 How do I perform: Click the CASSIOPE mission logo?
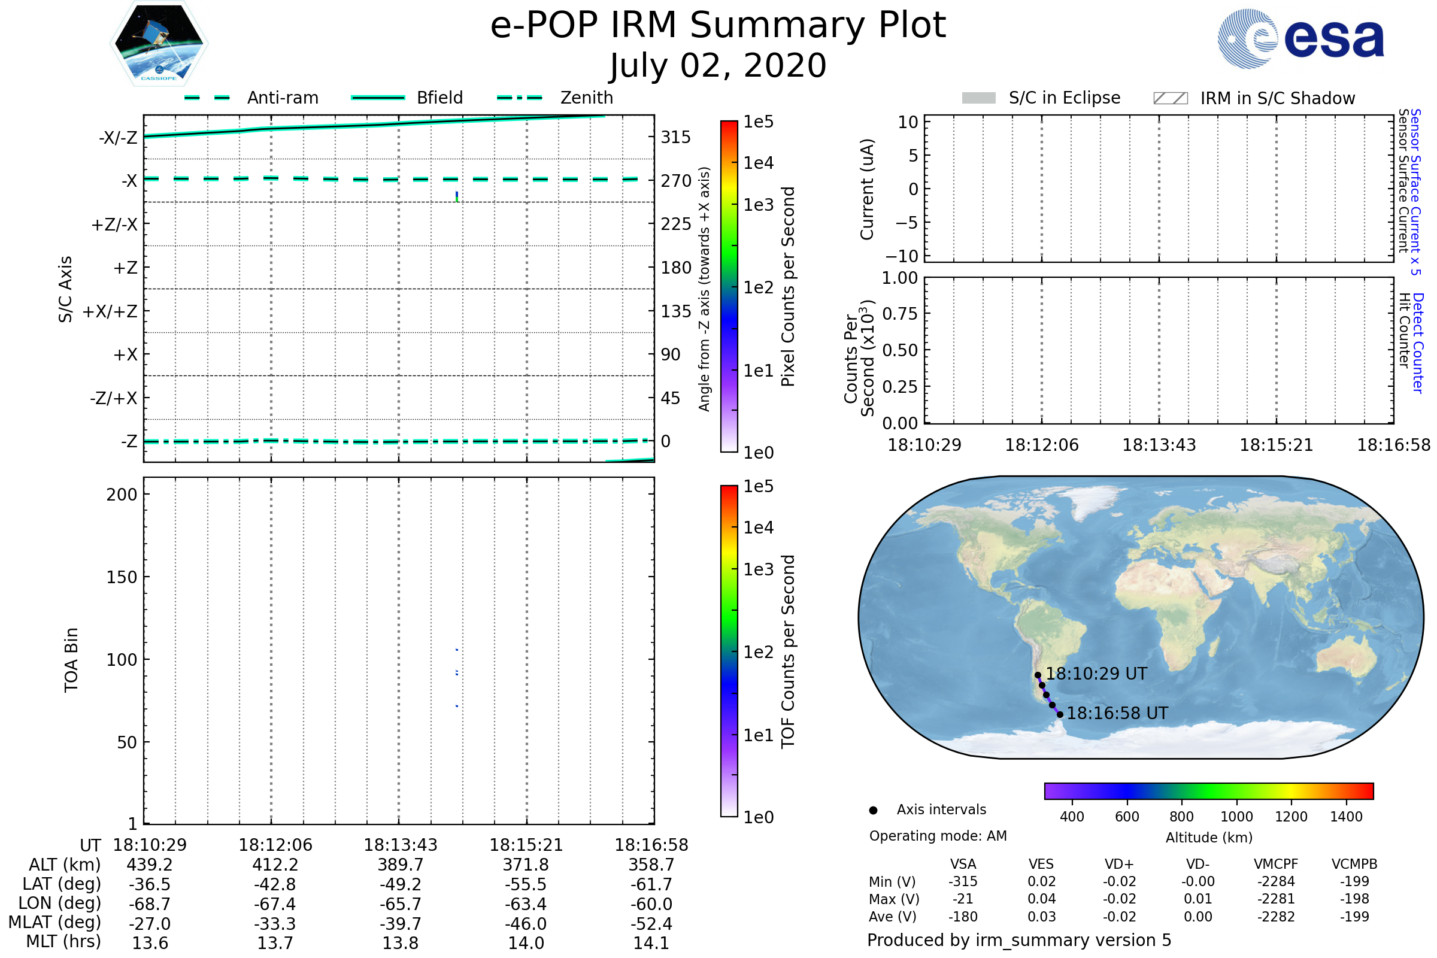[159, 44]
